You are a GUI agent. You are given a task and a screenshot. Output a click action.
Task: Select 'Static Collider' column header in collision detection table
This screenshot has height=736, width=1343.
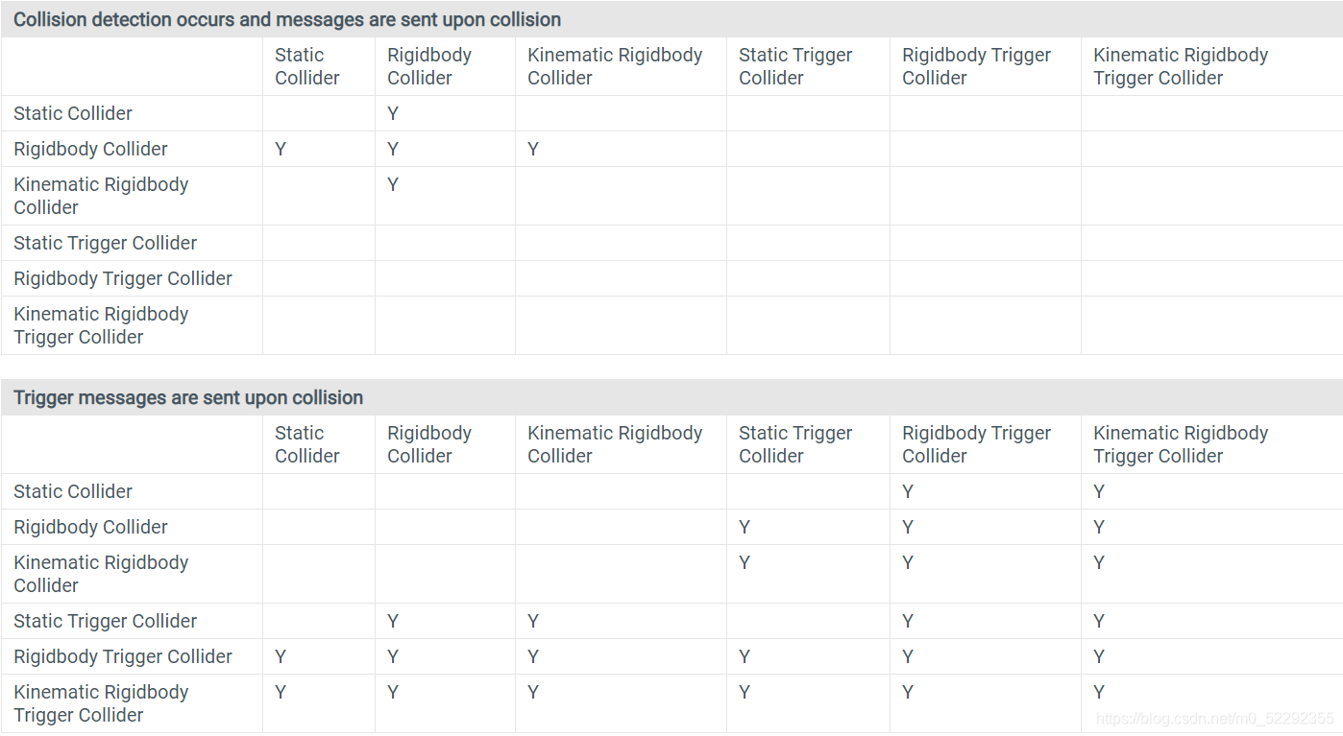point(307,66)
